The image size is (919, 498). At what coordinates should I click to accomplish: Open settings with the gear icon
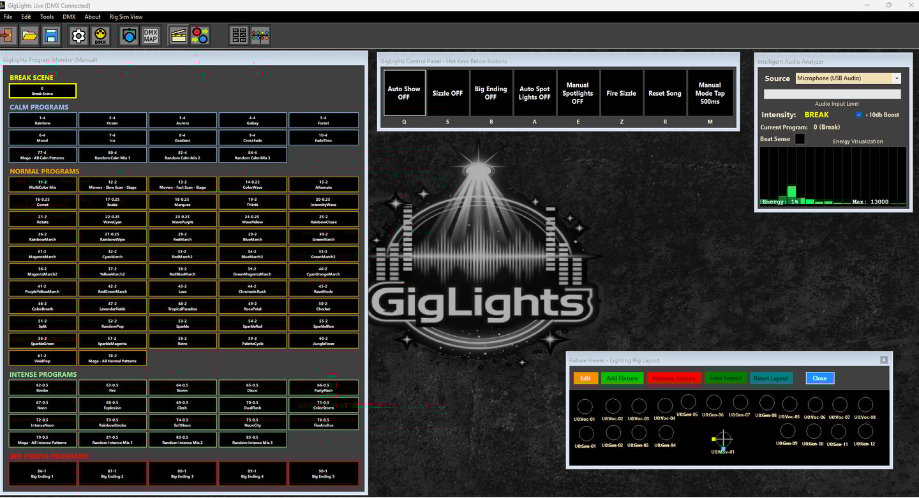(x=78, y=36)
